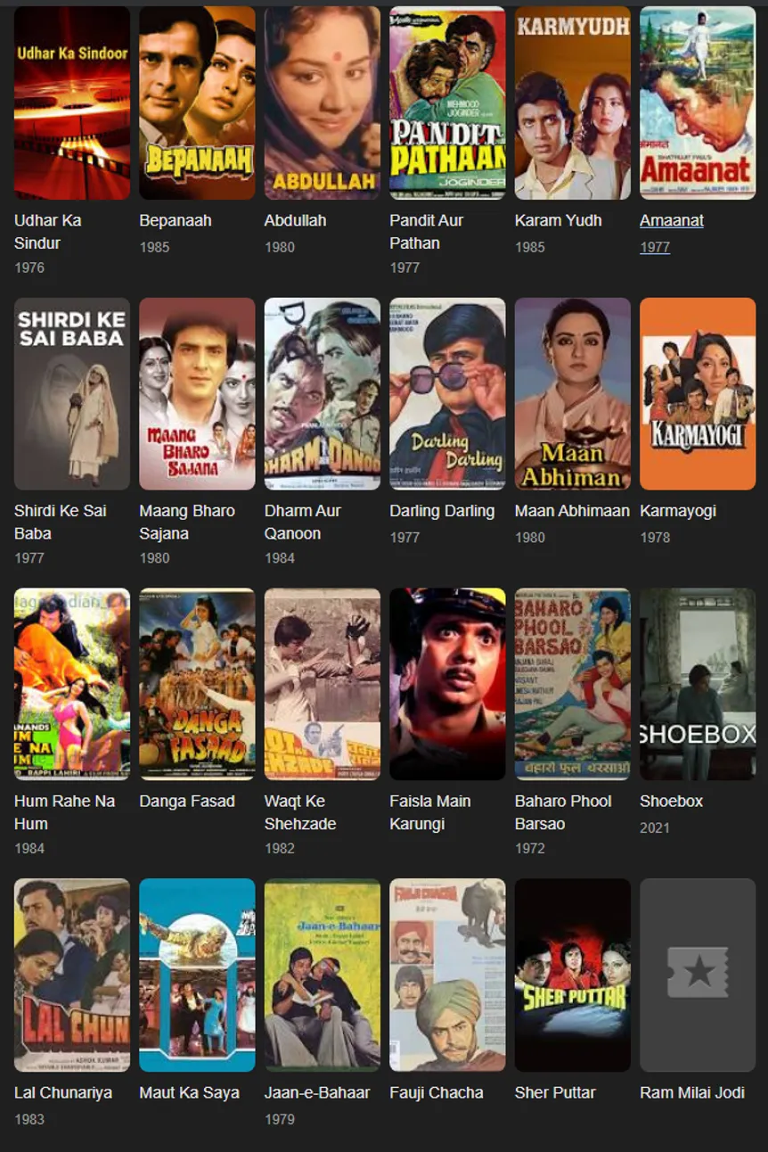Open the Amaanat title link

[672, 220]
